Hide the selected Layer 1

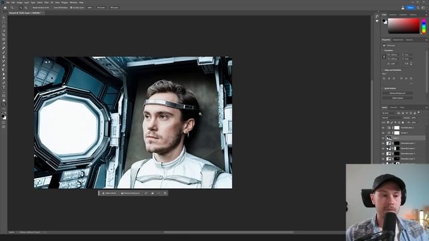click(x=383, y=138)
